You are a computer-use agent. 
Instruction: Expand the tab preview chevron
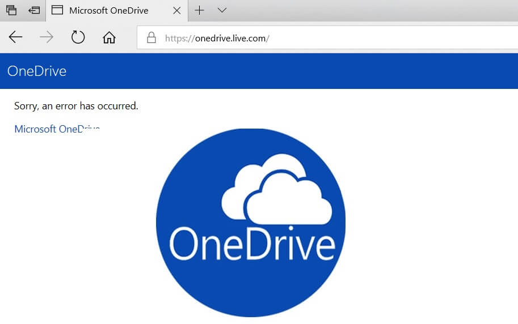222,10
